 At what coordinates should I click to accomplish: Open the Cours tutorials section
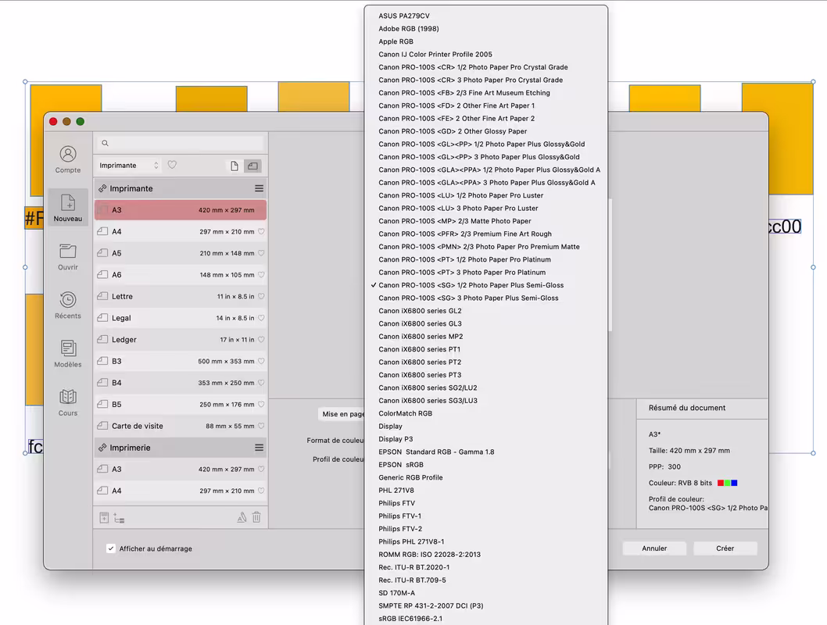[x=68, y=402]
